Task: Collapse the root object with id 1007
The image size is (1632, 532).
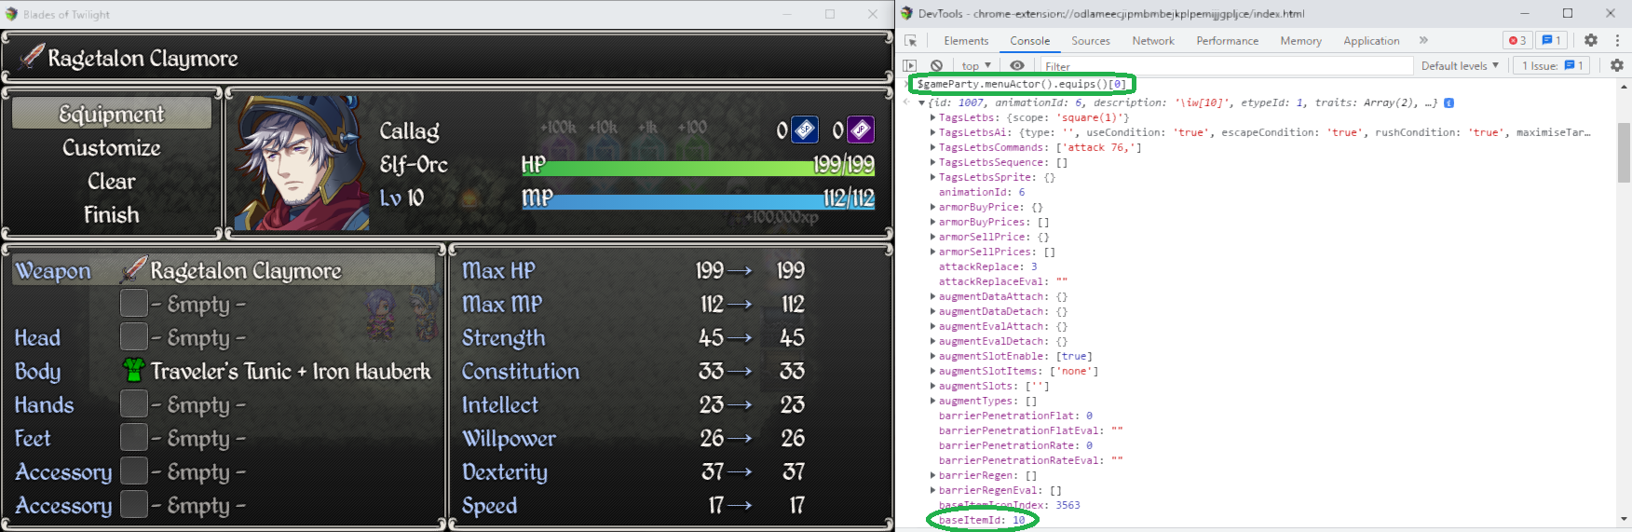Action: pos(921,103)
